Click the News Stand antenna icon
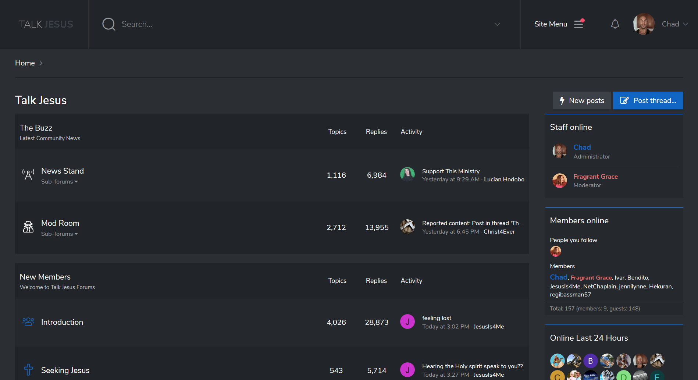Image resolution: width=698 pixels, height=380 pixels. (28, 175)
